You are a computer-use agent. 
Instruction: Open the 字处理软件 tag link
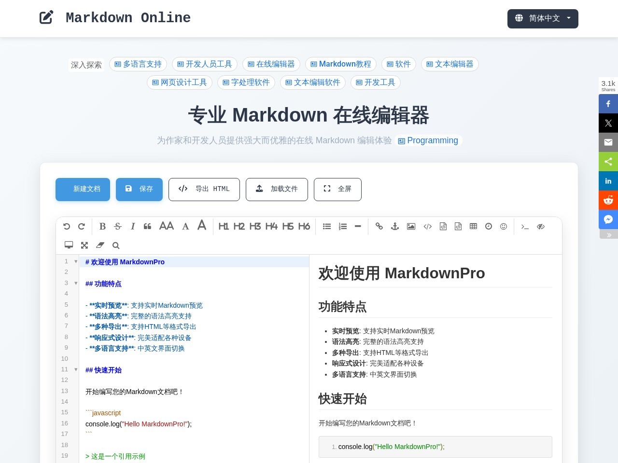tap(246, 82)
